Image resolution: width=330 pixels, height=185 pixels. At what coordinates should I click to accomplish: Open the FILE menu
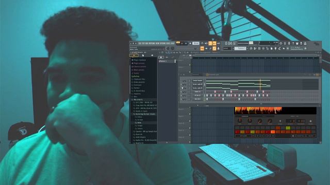click(140, 43)
